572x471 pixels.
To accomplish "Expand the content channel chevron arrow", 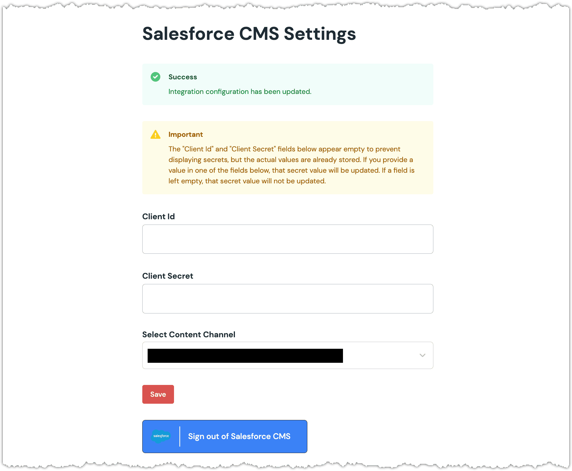I will pyautogui.click(x=422, y=355).
